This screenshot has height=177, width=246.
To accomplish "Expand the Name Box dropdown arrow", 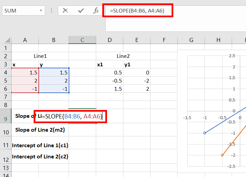I will (x=41, y=10).
